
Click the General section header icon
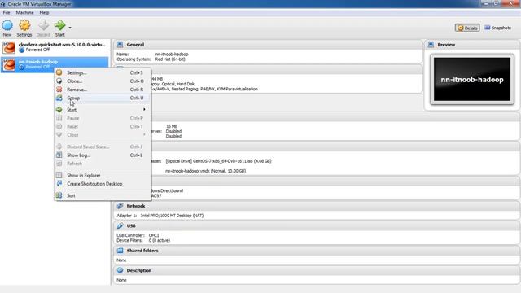(x=120, y=45)
